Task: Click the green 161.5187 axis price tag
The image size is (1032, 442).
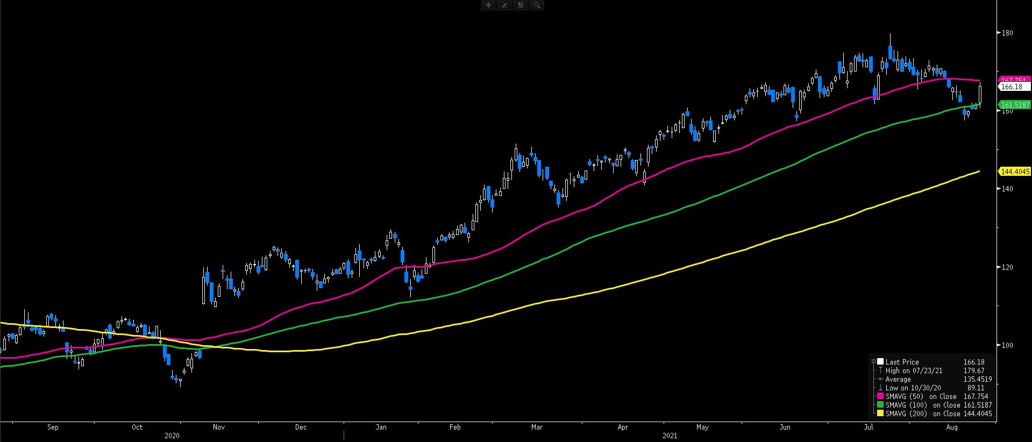Action: 1014,104
